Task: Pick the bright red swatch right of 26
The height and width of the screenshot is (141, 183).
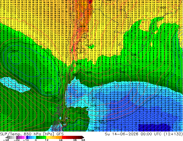Action: point(63,137)
